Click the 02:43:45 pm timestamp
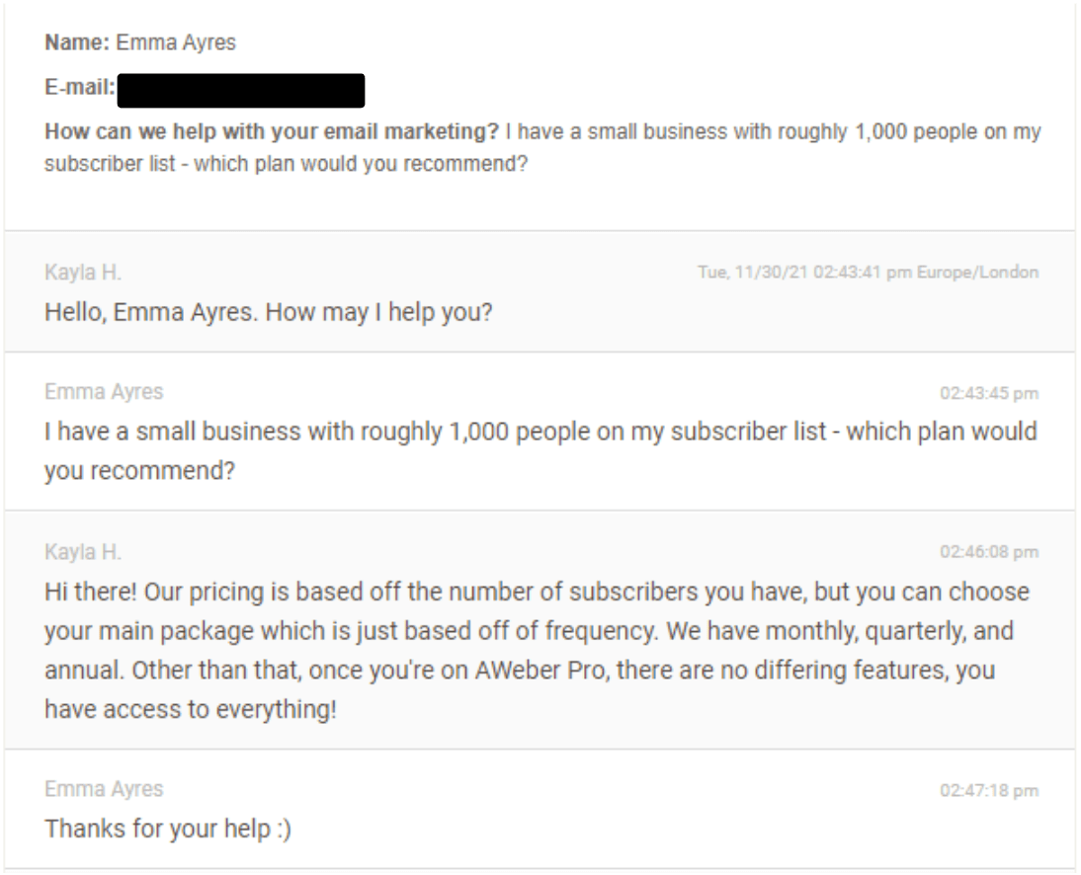This screenshot has width=1081, height=875. point(989,393)
